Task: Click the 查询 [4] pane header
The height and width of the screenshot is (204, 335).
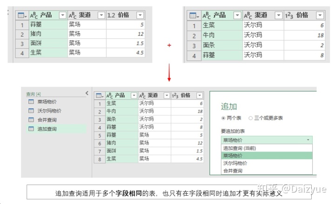Action: tap(33, 94)
